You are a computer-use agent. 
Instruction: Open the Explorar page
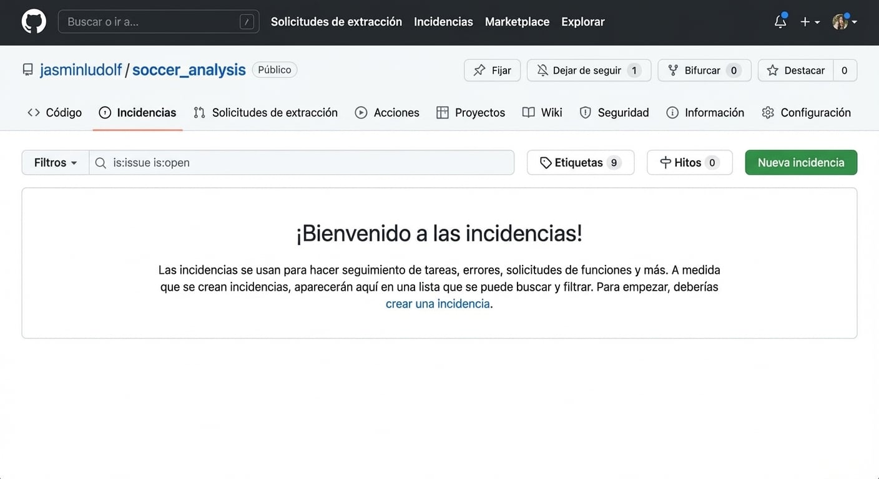click(x=583, y=22)
